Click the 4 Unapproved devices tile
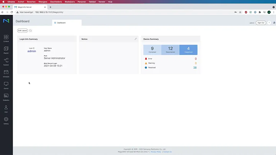This screenshot has height=155, width=276. pyautogui.click(x=188, y=50)
